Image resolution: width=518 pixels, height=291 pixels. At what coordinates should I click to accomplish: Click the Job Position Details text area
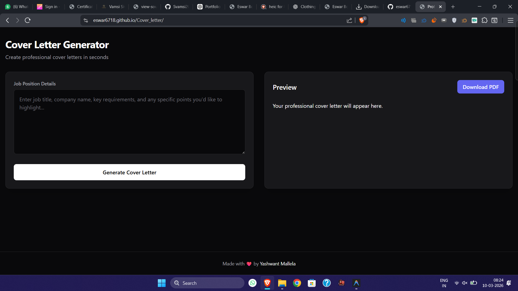pyautogui.click(x=129, y=122)
